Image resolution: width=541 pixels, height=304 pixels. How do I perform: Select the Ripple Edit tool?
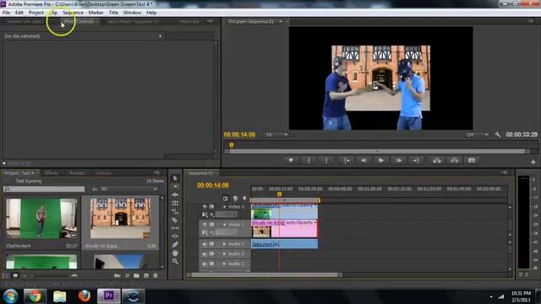click(x=175, y=195)
